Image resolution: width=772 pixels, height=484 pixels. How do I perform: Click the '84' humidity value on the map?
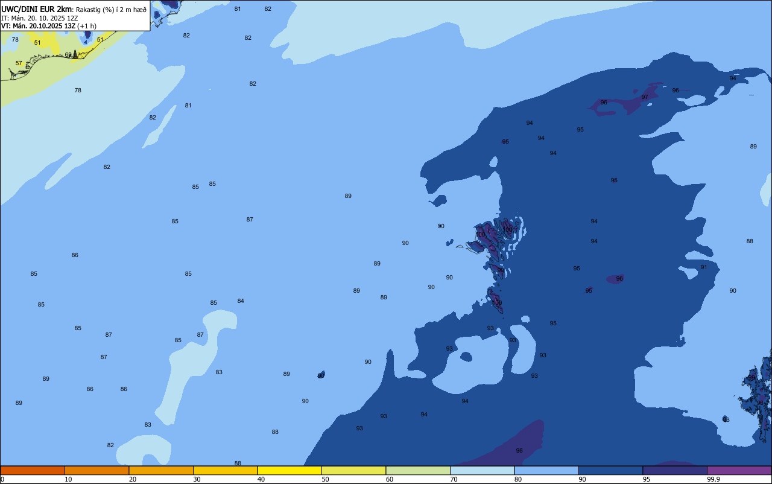coord(241,301)
